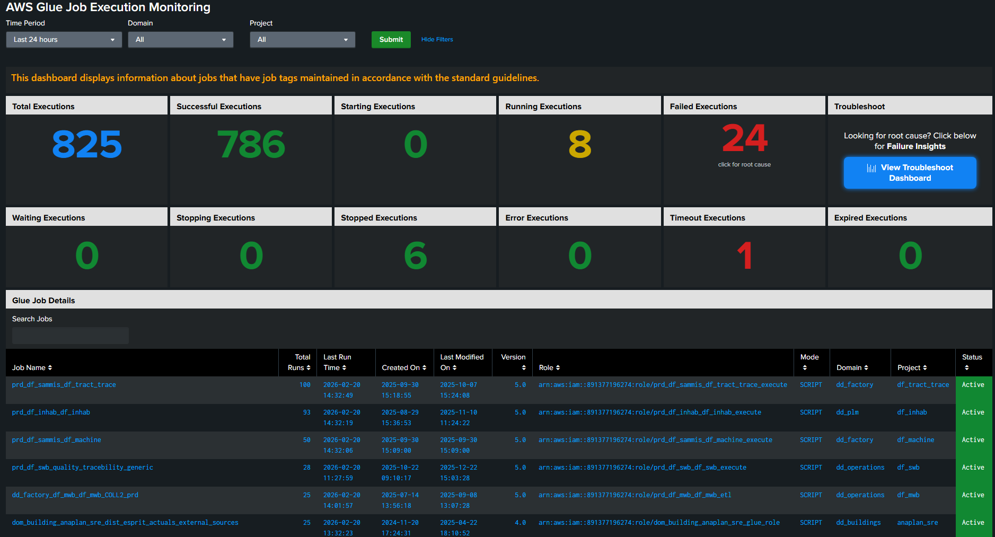Click the dd_buildings domain cell
Screen dimensions: 995x537
858,523
